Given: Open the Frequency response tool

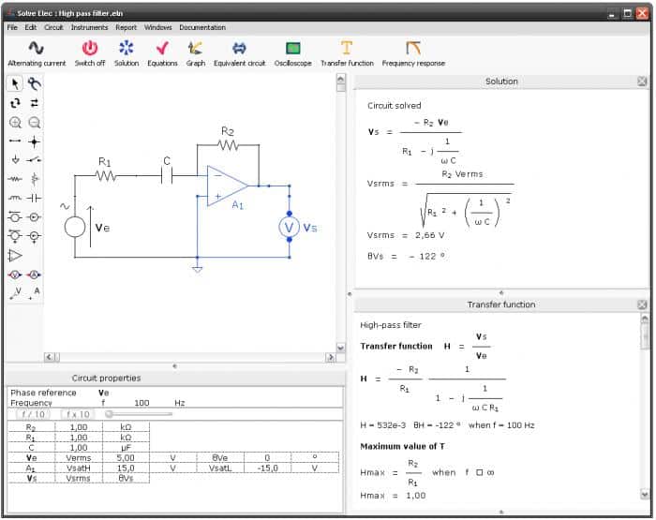Looking at the screenshot, I should 413,49.
